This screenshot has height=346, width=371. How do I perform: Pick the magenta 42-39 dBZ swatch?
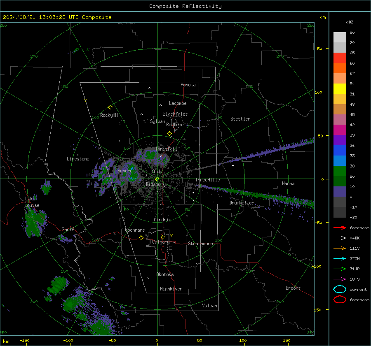340,130
